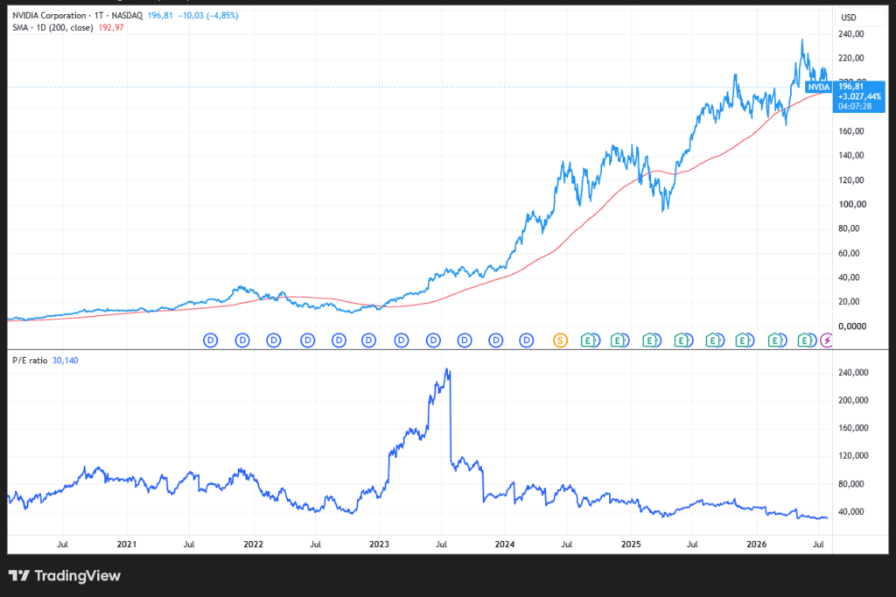Click the 2024 time axis label
896x597 pixels.
pyautogui.click(x=505, y=544)
